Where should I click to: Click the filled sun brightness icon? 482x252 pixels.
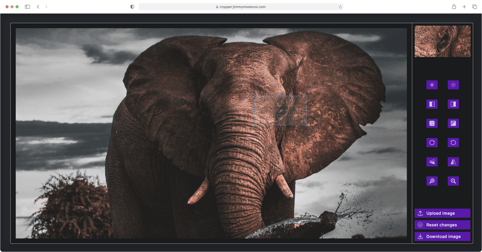coord(432,85)
